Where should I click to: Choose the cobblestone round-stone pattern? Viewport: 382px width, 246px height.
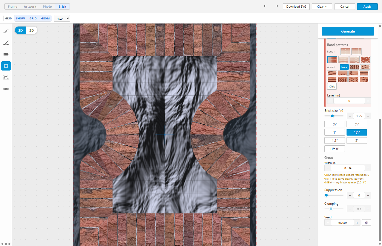point(366,60)
